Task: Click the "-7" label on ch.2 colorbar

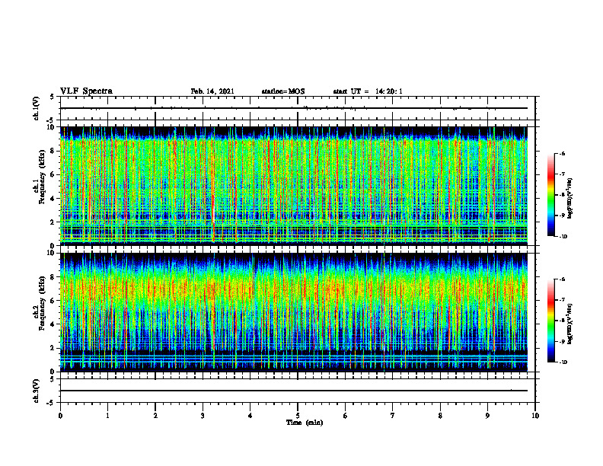Action: tap(562, 300)
